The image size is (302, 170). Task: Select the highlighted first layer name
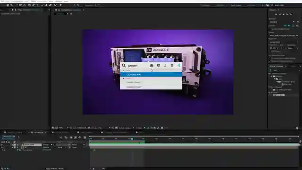pyautogui.click(x=32, y=144)
